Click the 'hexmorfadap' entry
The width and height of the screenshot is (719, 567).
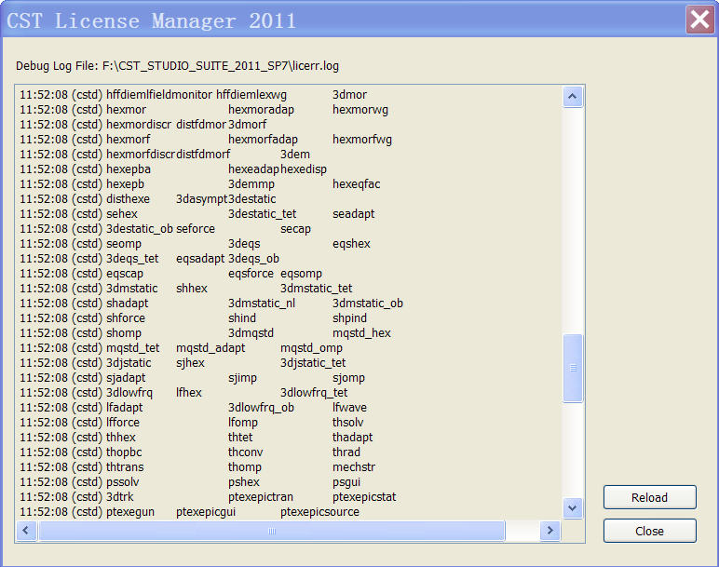point(263,140)
